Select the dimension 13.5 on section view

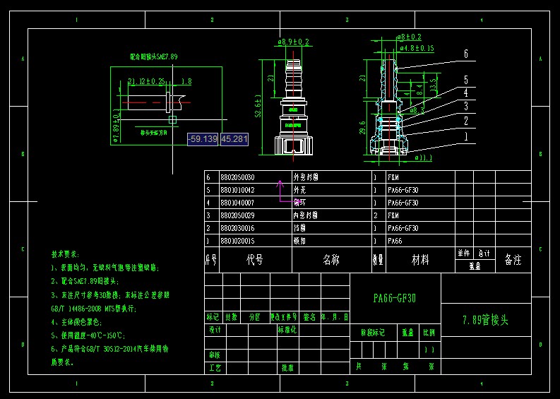click(434, 85)
